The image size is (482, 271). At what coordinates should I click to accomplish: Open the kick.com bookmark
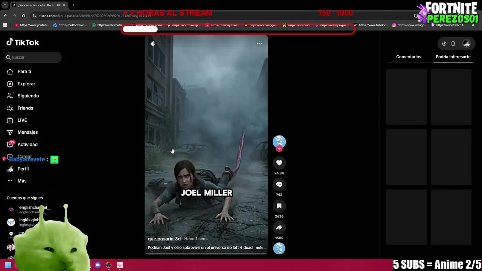click(297, 25)
